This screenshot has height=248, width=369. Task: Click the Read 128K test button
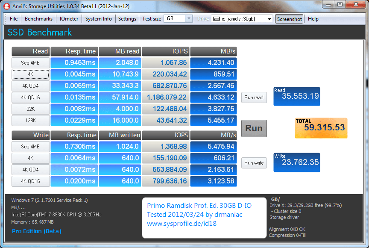point(31,120)
